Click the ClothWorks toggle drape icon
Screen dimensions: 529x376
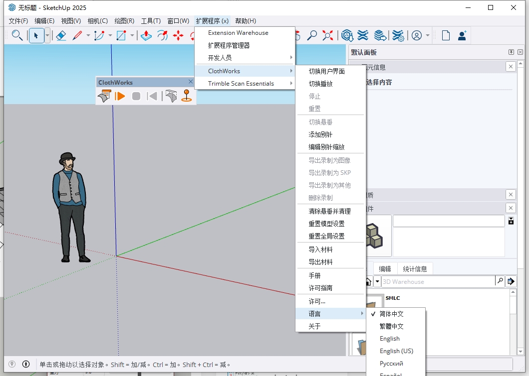(171, 96)
